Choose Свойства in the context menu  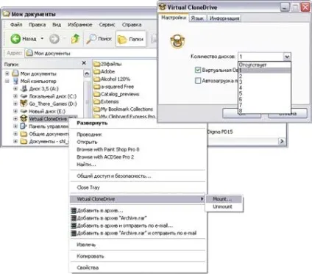tap(138, 267)
